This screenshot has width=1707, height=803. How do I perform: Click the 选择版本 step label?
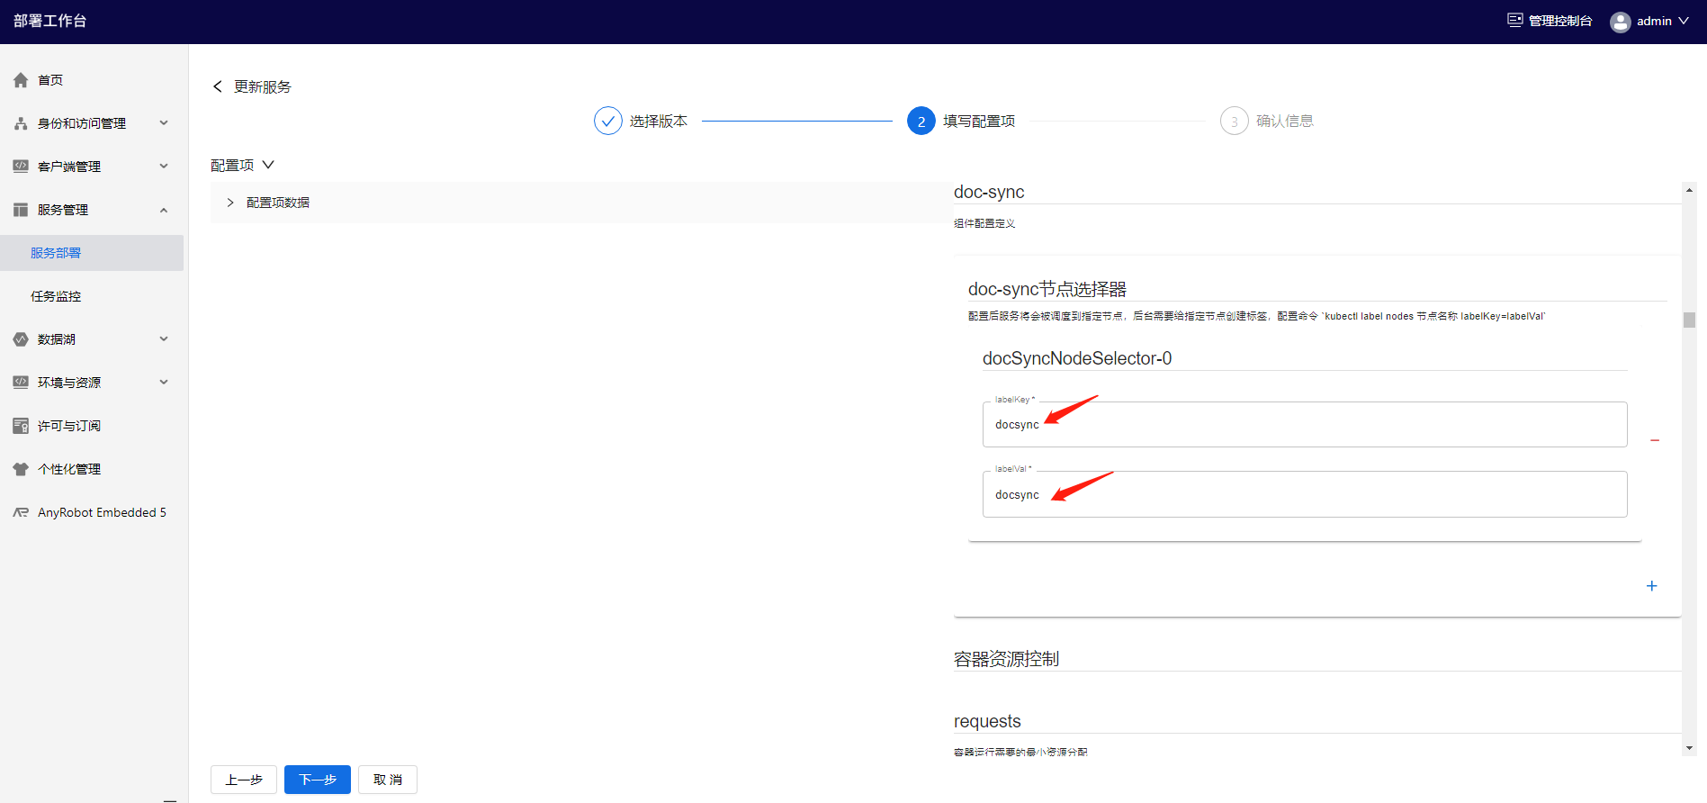pyautogui.click(x=659, y=121)
